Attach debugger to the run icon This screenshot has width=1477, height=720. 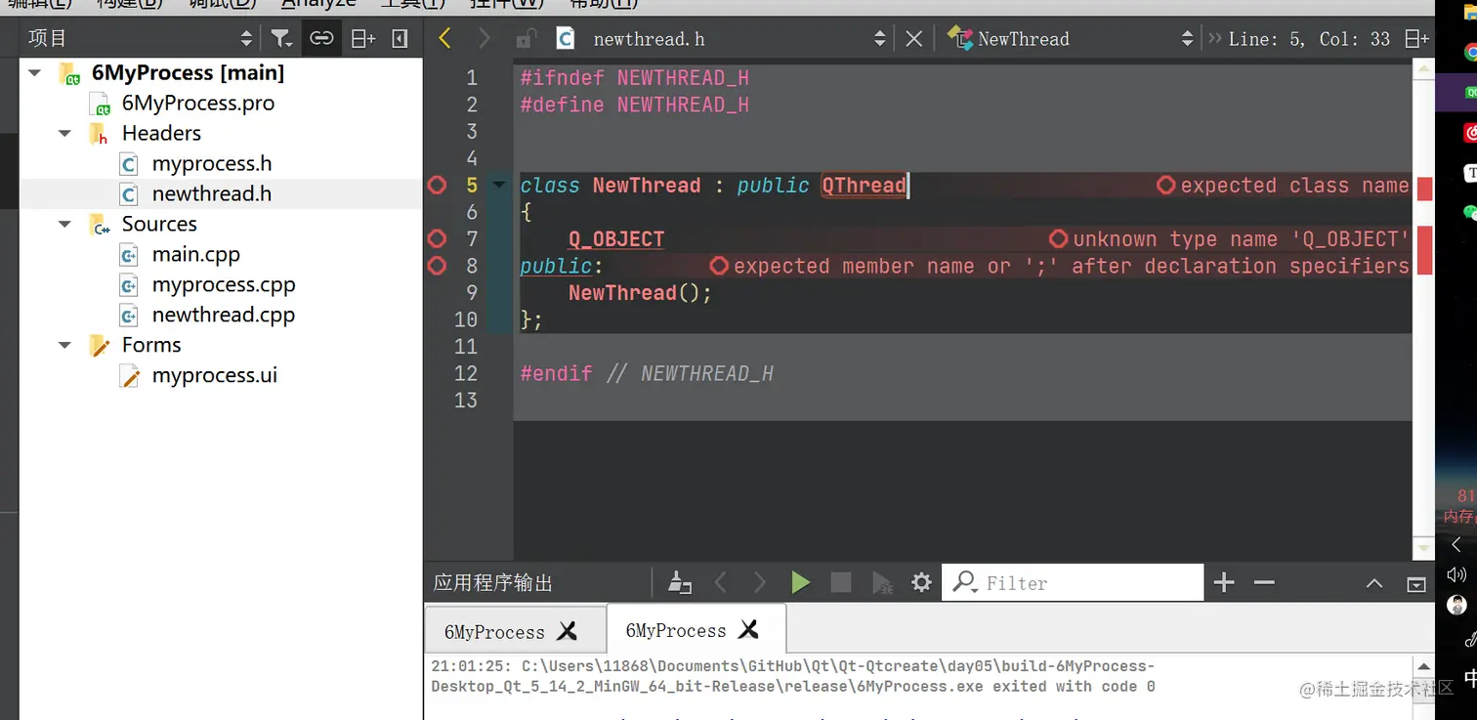[x=881, y=583]
